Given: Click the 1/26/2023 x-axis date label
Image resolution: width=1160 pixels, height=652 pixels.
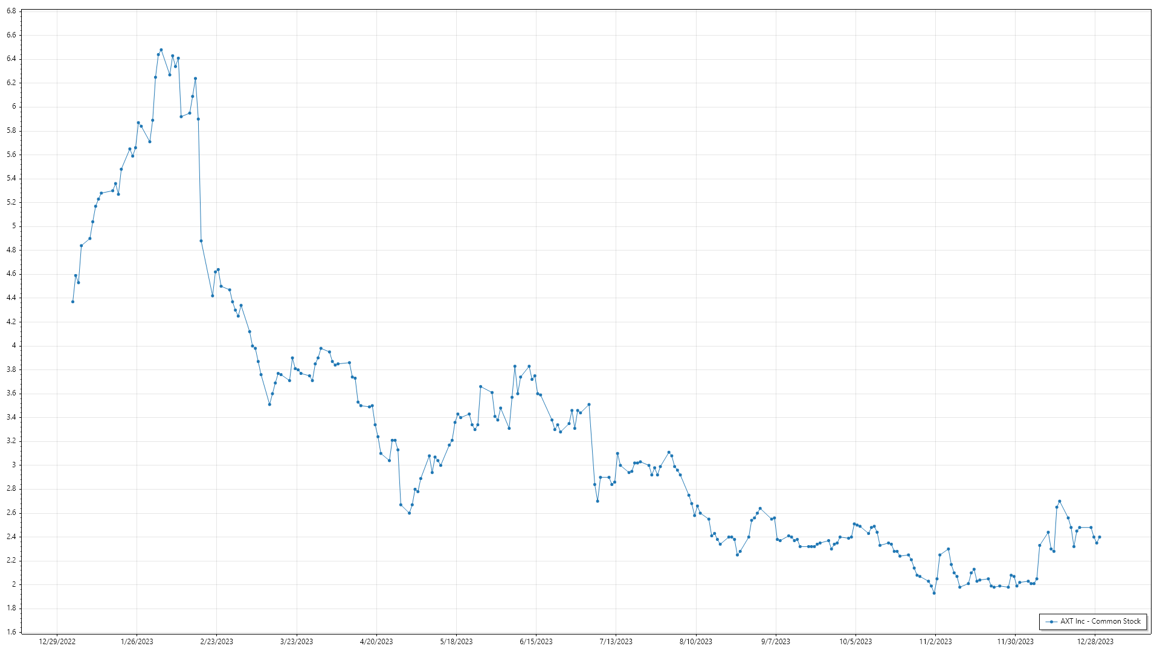Looking at the screenshot, I should point(137,641).
